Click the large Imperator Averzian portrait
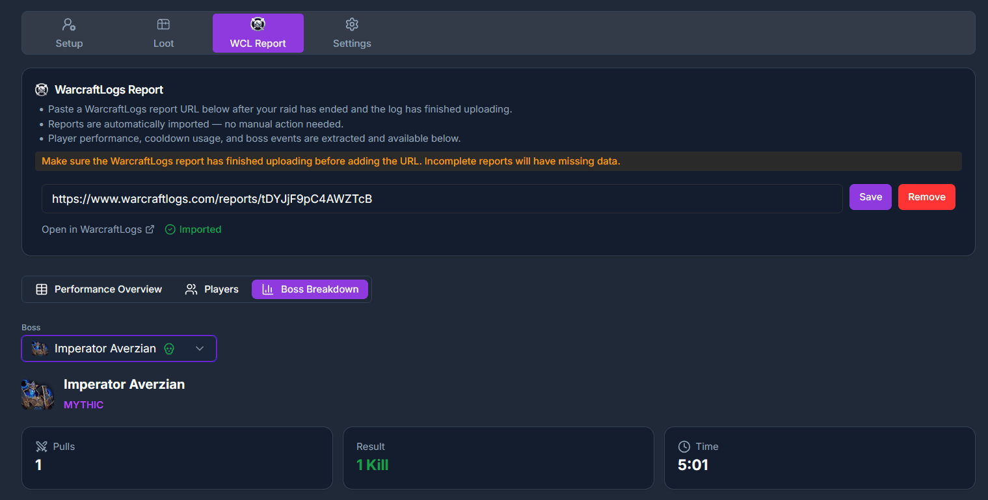The width and height of the screenshot is (988, 500). pyautogui.click(x=38, y=394)
